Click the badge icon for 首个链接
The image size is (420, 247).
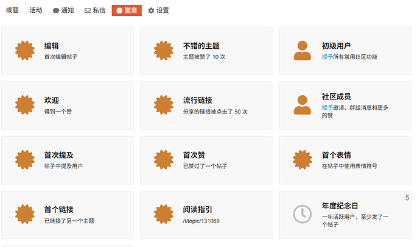[25, 214]
